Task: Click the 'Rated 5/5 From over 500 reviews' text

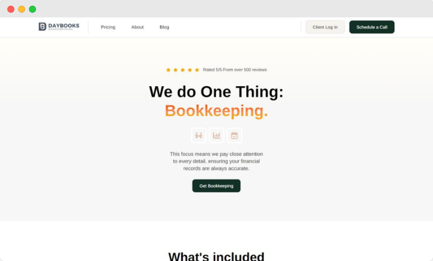Action: coord(235,70)
